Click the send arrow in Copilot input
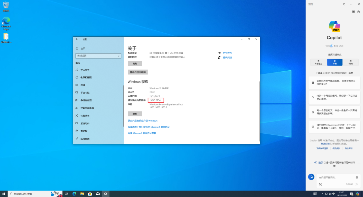Image resolution: width=363 pixels, height=197 pixels. click(357, 184)
